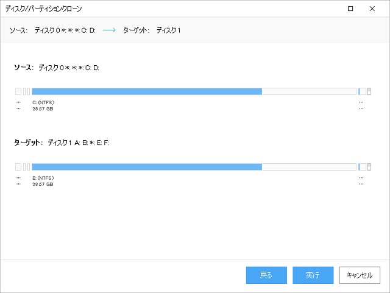
Task: Select the first small partition block on target disk
Action: click(x=18, y=167)
